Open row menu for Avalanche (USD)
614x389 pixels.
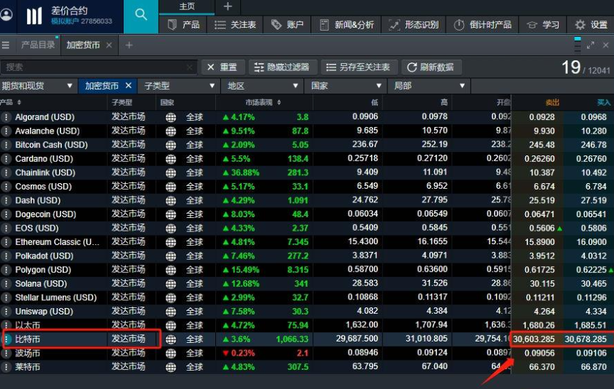[6, 131]
